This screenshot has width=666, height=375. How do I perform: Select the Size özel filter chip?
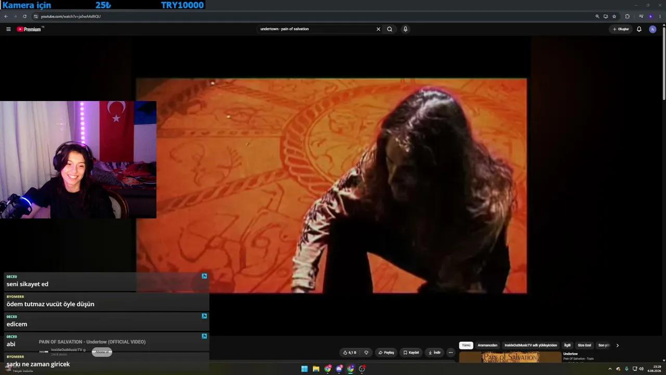coord(584,345)
